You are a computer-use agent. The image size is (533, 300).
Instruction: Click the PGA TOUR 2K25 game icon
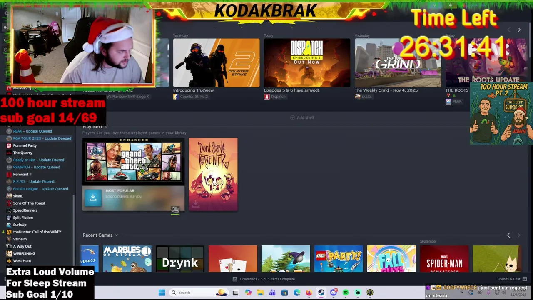pos(9,138)
